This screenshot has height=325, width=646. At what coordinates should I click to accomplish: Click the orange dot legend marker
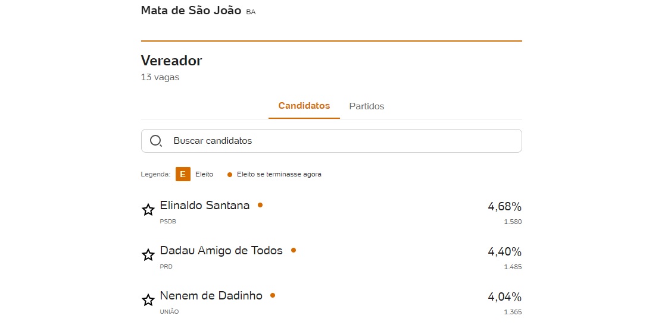(x=230, y=175)
